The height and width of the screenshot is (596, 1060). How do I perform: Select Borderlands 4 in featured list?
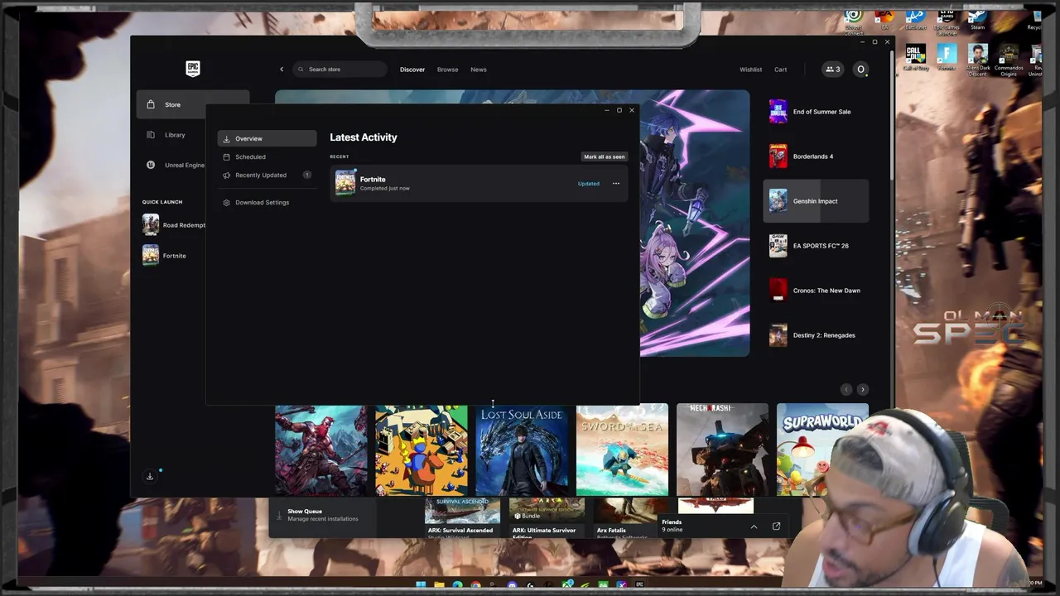(816, 156)
